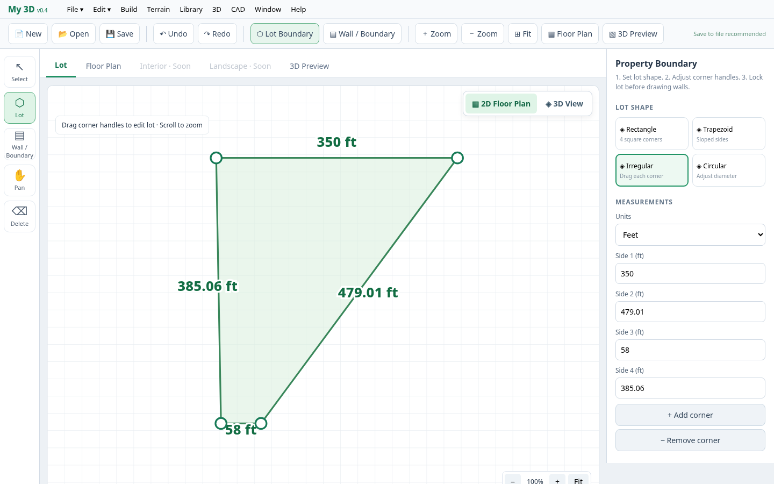Open the Edit menu
The width and height of the screenshot is (774, 484).
click(102, 9)
